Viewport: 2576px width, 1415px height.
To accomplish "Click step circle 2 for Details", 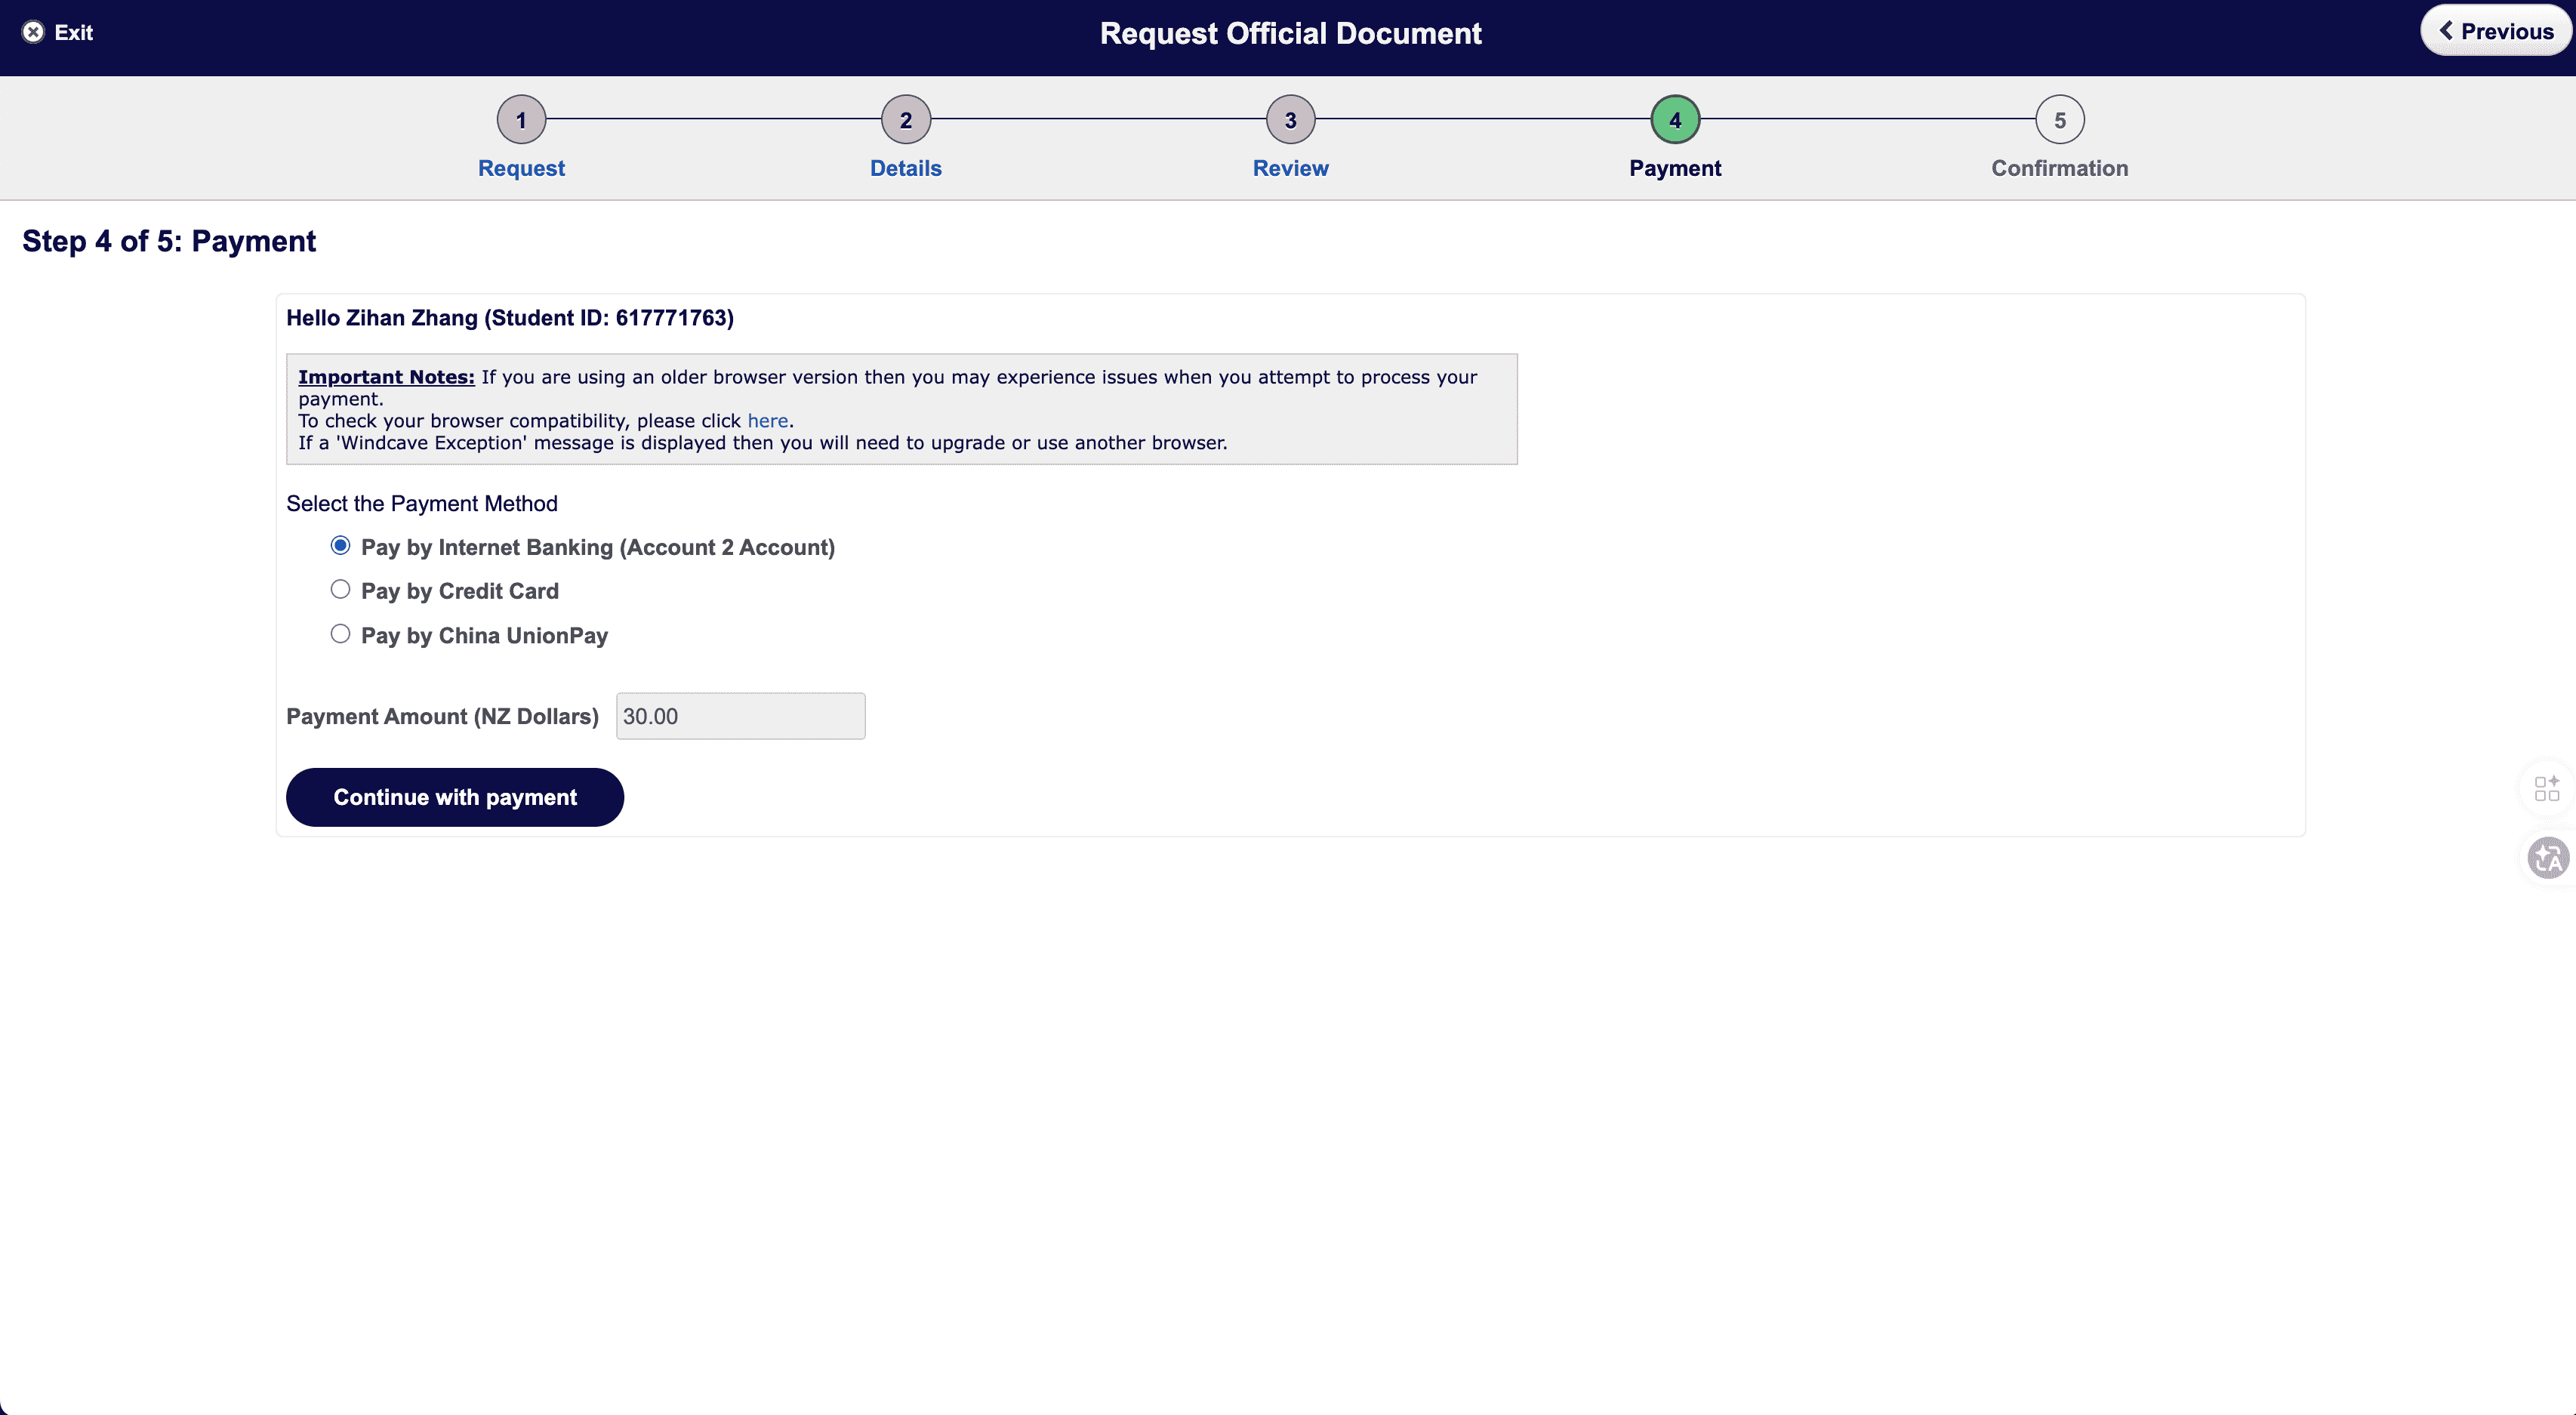I will [x=905, y=118].
